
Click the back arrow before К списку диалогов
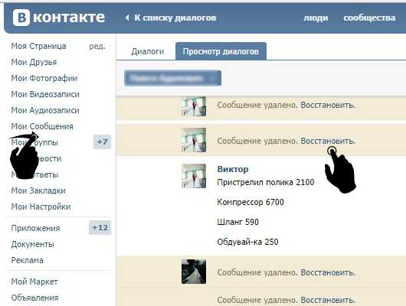click(127, 18)
